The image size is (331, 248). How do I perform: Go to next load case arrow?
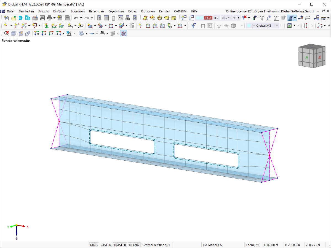tap(238, 18)
